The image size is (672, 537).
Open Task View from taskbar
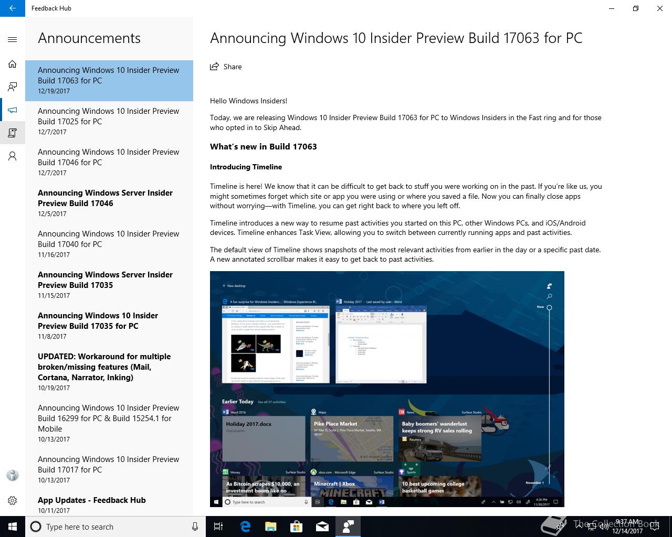coord(218,527)
